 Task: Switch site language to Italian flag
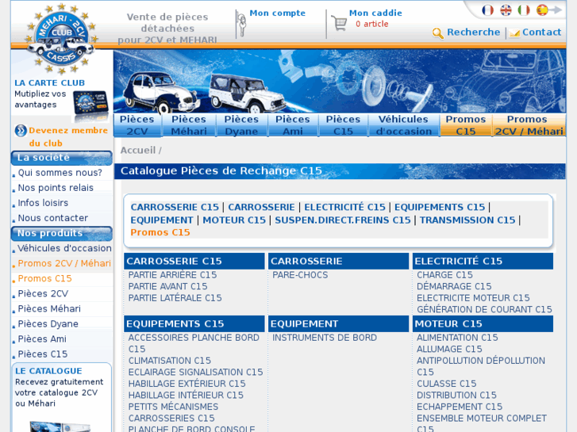point(524,10)
